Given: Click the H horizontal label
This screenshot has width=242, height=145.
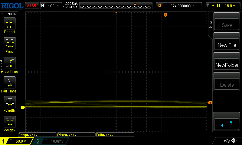Looking at the screenshot, I should point(43,6).
